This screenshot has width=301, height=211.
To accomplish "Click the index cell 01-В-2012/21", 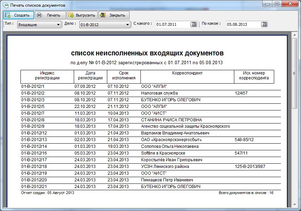I will pos(34,187).
